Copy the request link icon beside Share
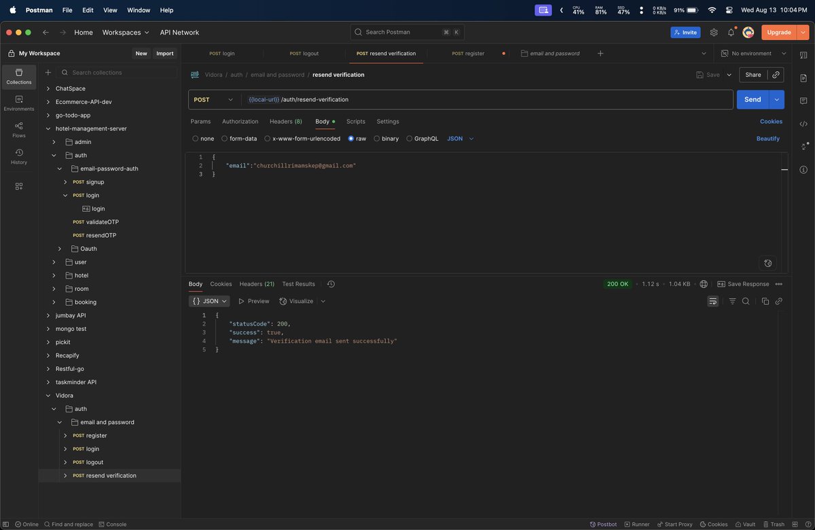815x530 pixels. [x=776, y=75]
